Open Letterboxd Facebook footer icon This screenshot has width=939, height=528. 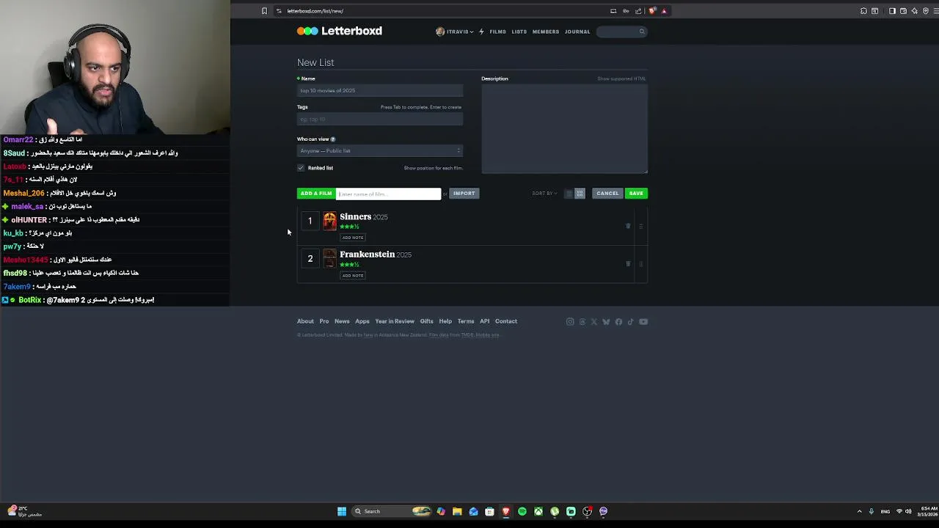[618, 321]
